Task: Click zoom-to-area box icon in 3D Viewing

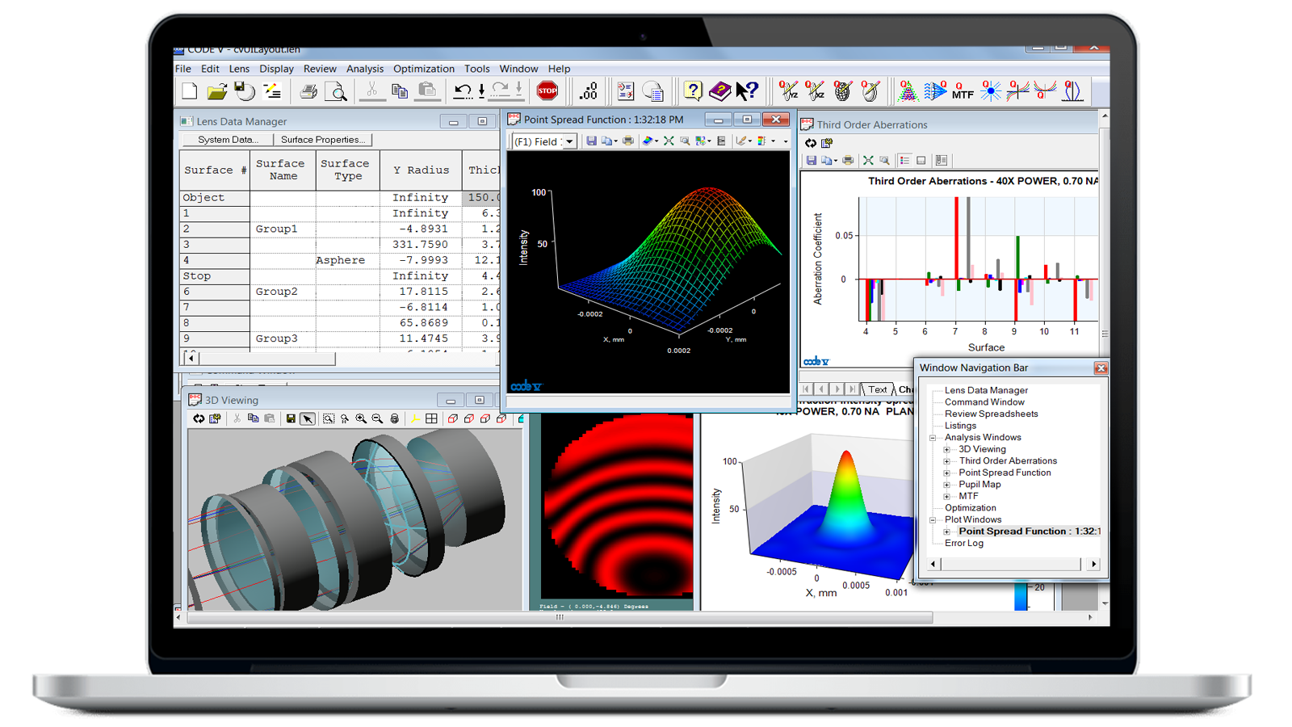Action: coord(329,418)
